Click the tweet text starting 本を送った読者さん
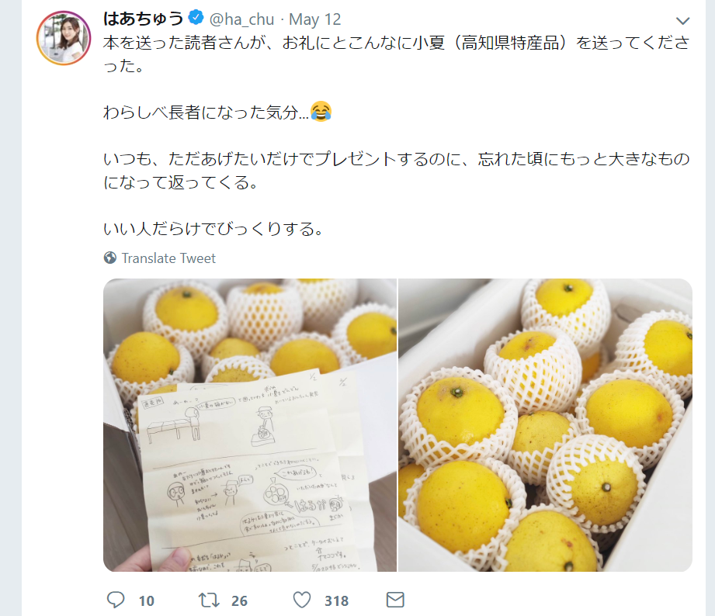This screenshot has height=616, width=715. (396, 54)
